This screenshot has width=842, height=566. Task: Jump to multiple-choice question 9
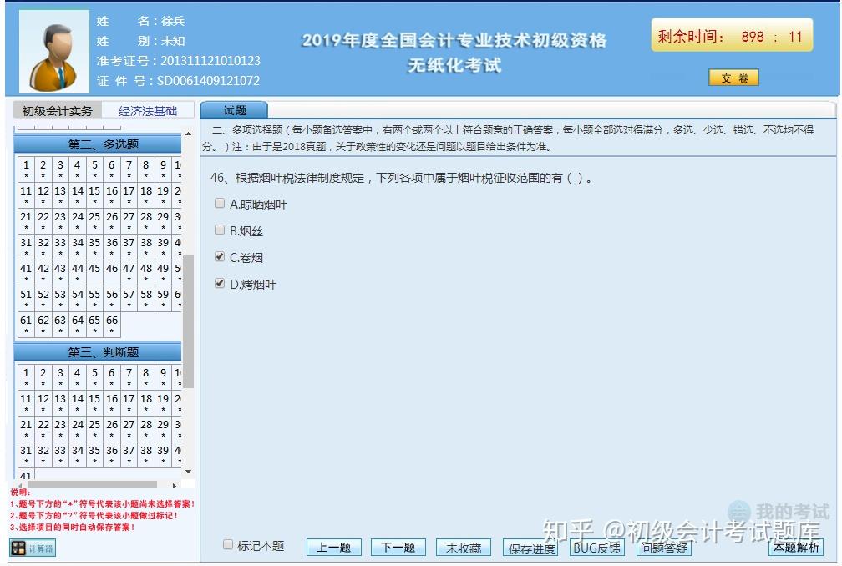[163, 169]
